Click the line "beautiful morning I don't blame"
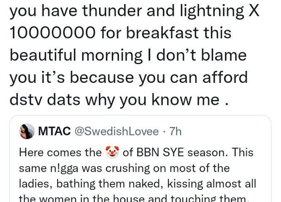The width and height of the screenshot is (281, 202). (x=127, y=55)
